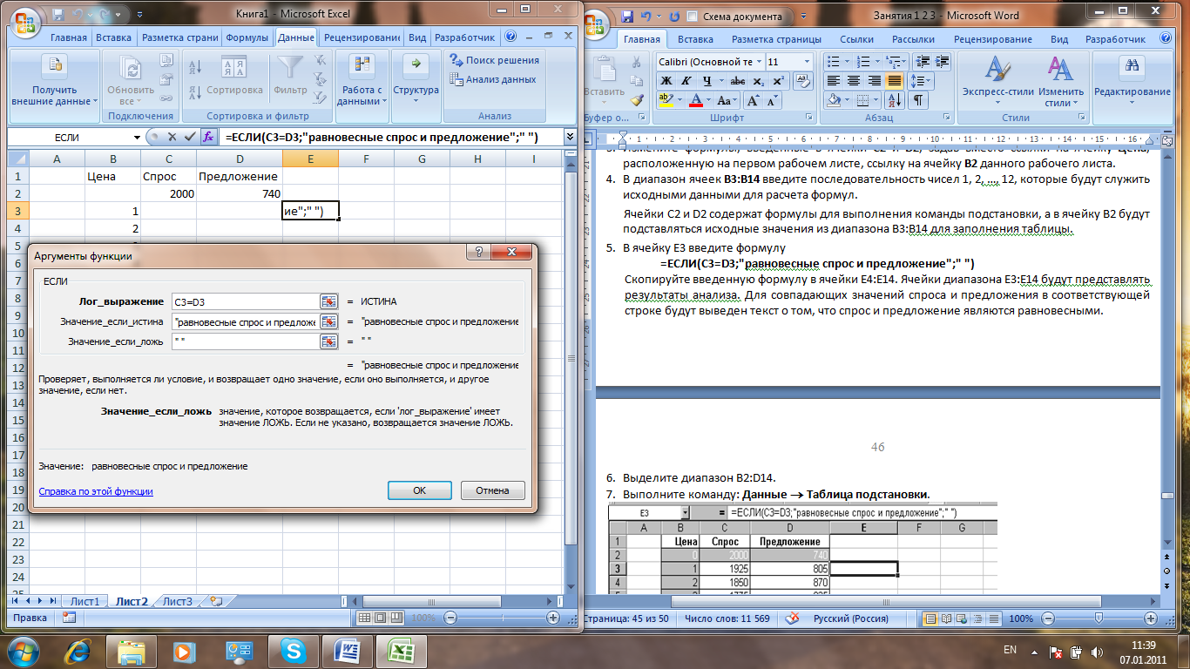The height and width of the screenshot is (669, 1190).
Task: Switch to Excel Вставка ribbon tab
Action: [x=114, y=38]
